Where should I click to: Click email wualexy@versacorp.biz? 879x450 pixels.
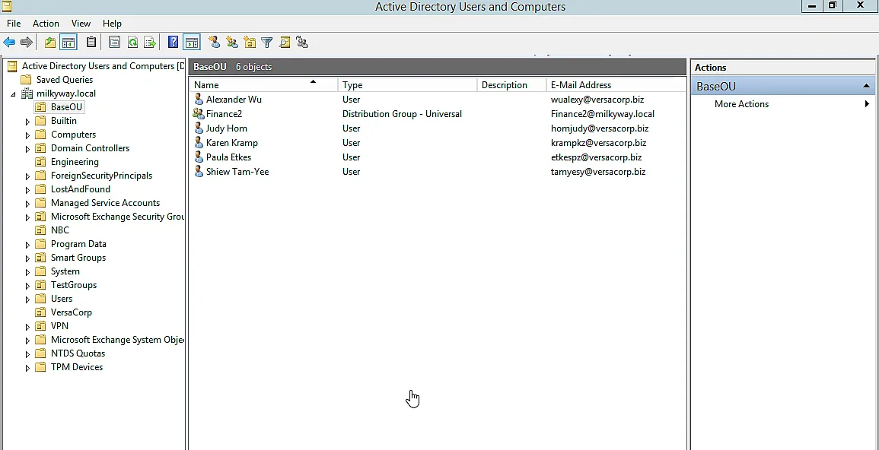coord(597,100)
